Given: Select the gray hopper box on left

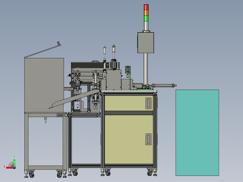Looking at the screenshot, I should (44, 85).
